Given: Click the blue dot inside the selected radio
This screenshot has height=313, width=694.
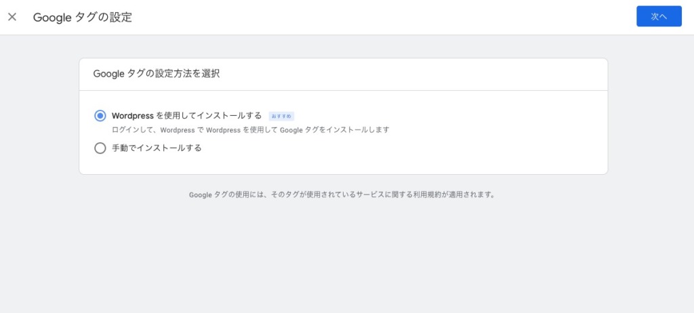Looking at the screenshot, I should click(100, 116).
